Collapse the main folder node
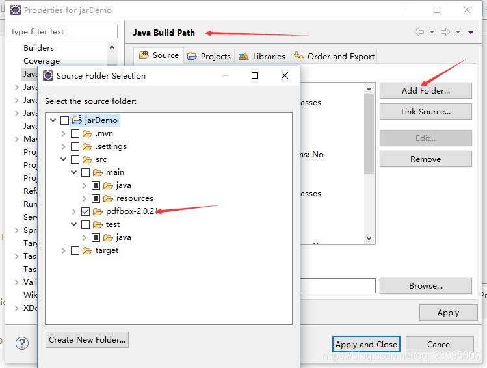Screen dimensions: 487x368 coord(74,172)
